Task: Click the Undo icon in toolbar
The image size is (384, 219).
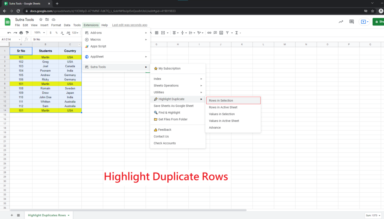Action: [x=9, y=33]
